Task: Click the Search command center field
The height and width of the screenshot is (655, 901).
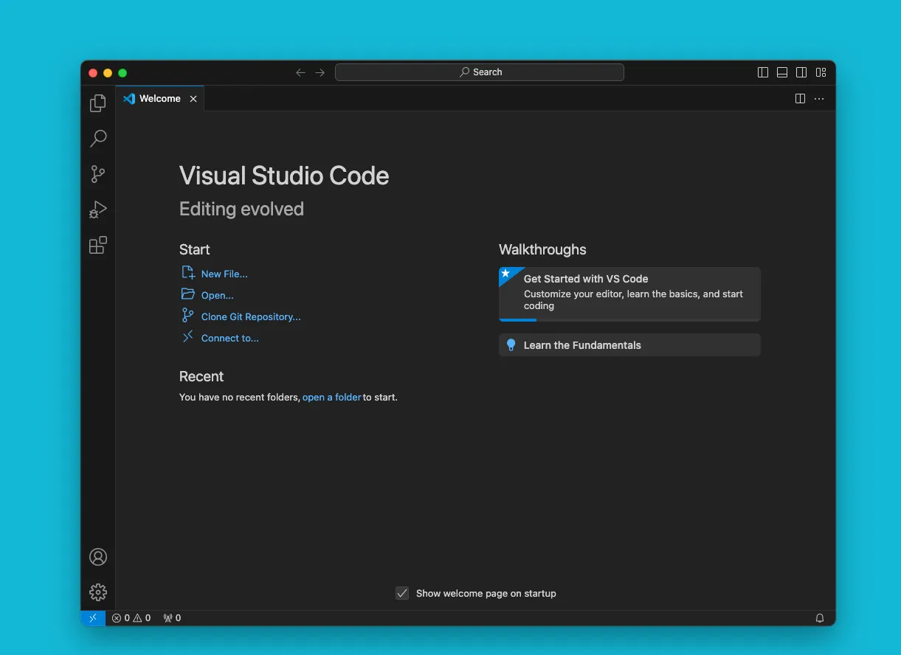Action: point(480,72)
